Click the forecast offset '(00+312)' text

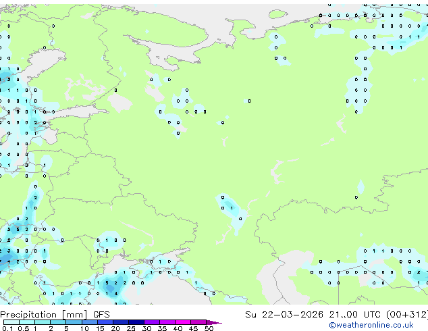406,315
